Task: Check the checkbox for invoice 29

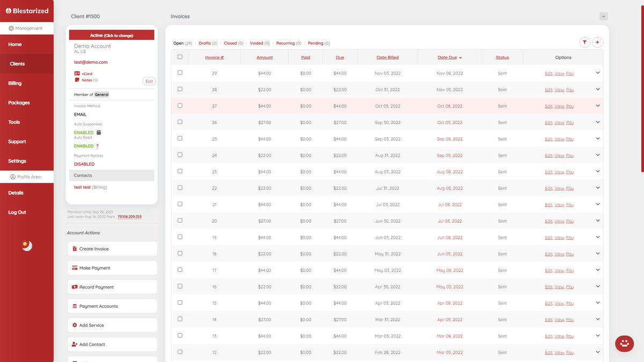Action: 180,73
